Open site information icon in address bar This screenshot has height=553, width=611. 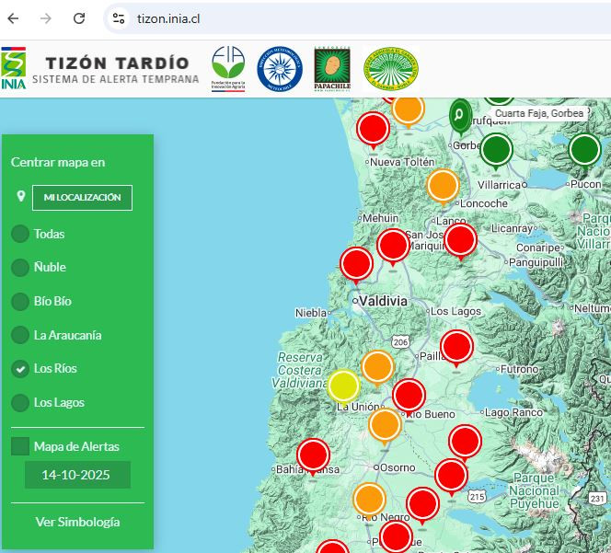point(117,18)
